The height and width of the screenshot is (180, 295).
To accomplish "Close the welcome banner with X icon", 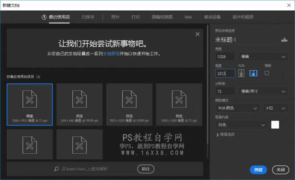I will click(x=198, y=34).
